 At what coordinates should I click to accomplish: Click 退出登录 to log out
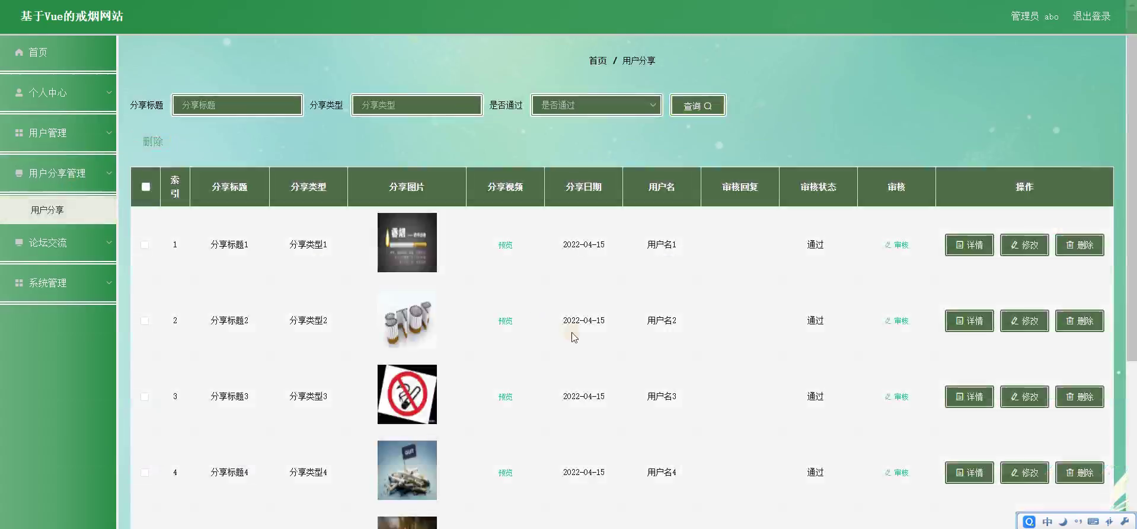[1091, 17]
